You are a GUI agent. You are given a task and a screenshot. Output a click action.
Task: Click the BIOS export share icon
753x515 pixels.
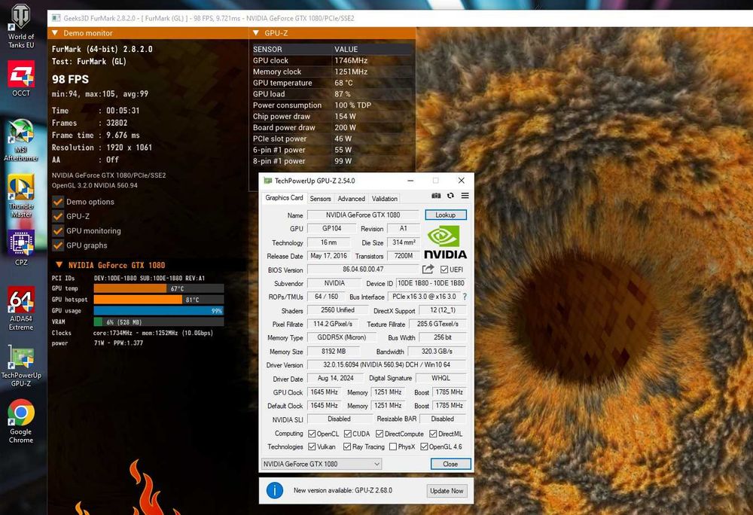pos(428,270)
